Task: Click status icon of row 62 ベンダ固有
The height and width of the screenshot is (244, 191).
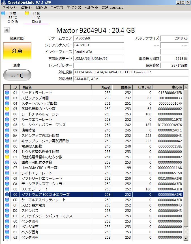Action: click(x=7, y=232)
